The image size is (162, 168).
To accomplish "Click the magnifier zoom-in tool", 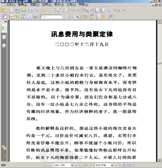I will 86,10.
